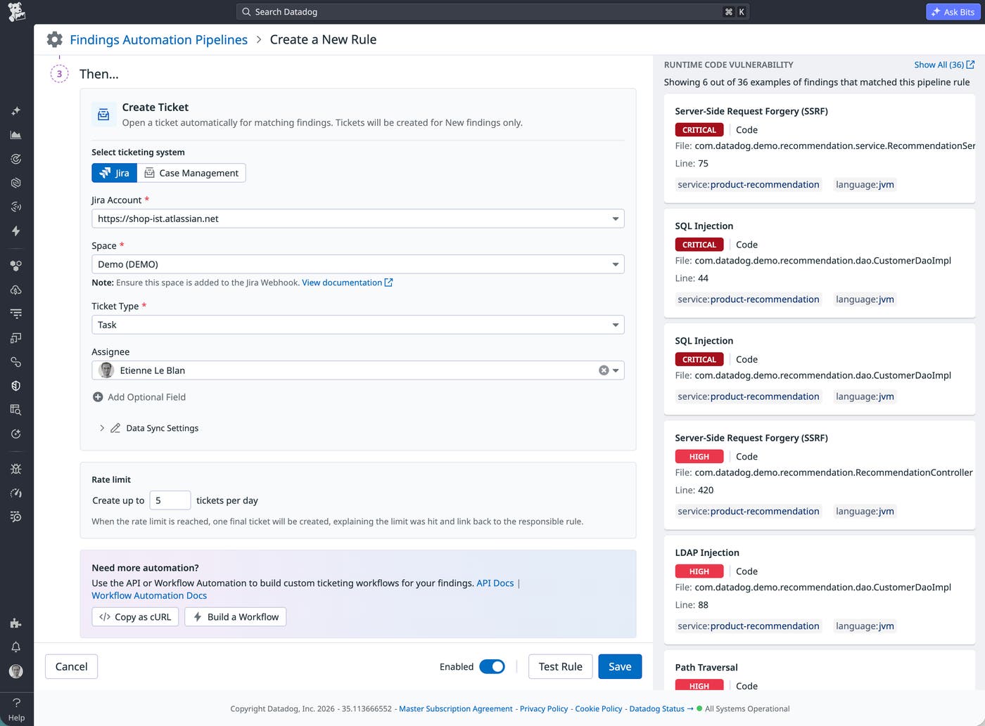Click the Copy as cURL button

point(135,617)
